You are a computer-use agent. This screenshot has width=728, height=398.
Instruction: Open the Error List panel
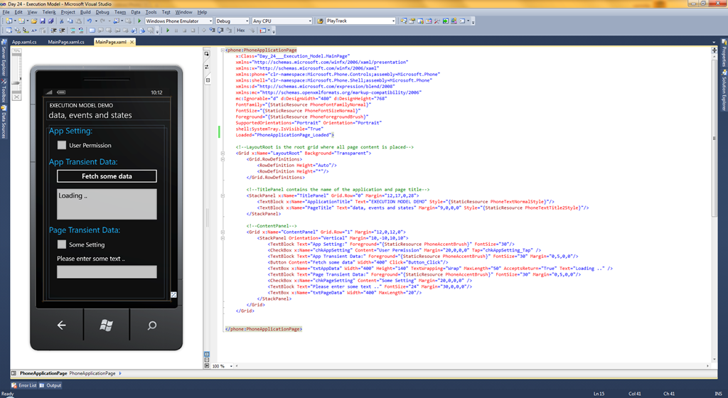click(23, 385)
